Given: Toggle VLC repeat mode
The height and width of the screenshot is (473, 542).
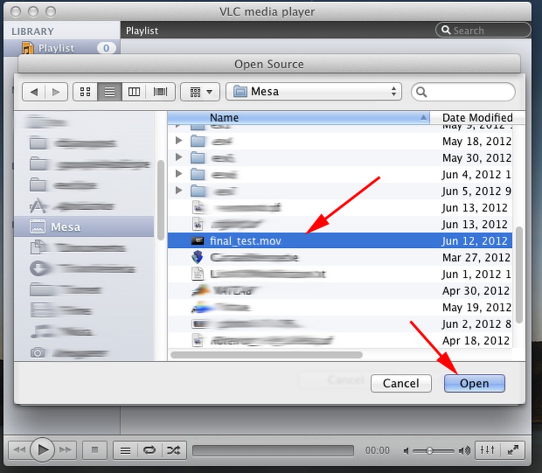Looking at the screenshot, I should (149, 450).
